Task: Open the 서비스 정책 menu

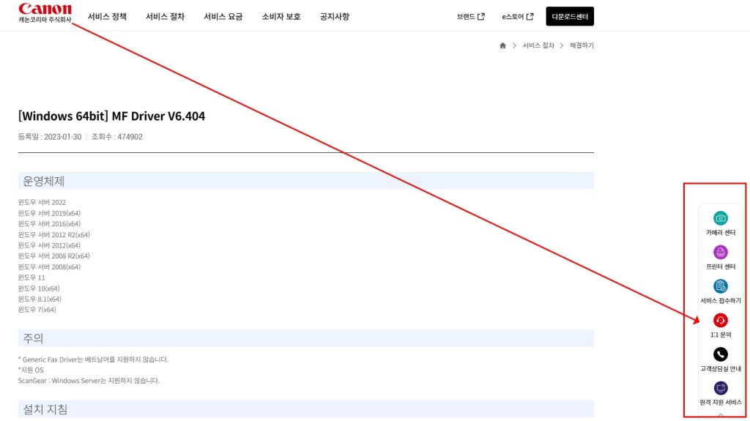Action: click(107, 17)
